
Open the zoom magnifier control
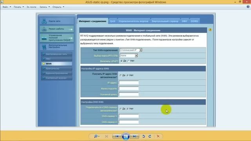pos(96,136)
